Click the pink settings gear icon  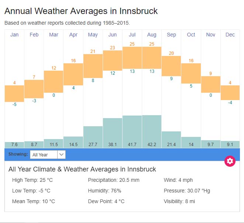pos(230,161)
